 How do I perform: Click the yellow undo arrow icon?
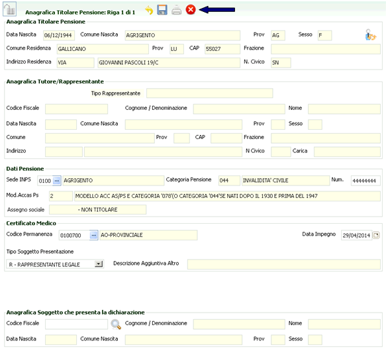tap(149, 10)
